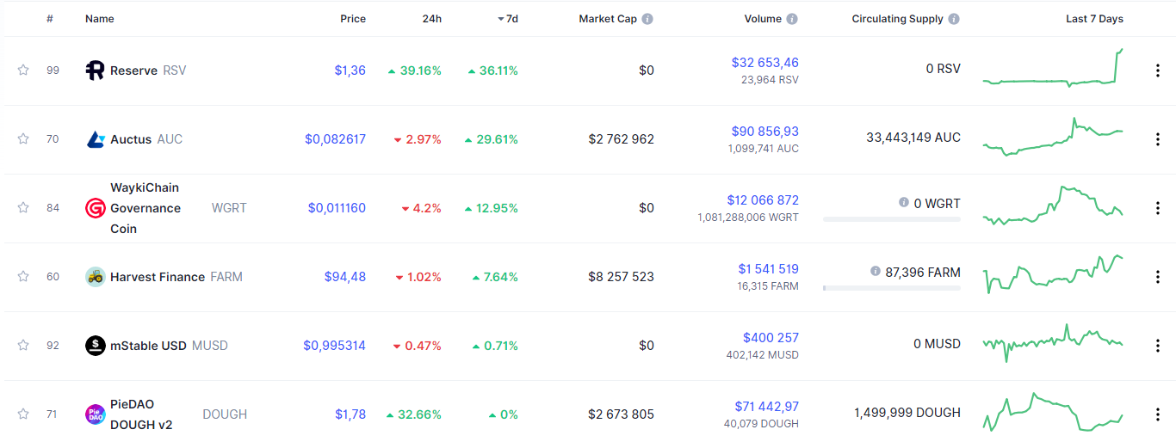Toggle the watchlist star for Auctus

tap(23, 139)
